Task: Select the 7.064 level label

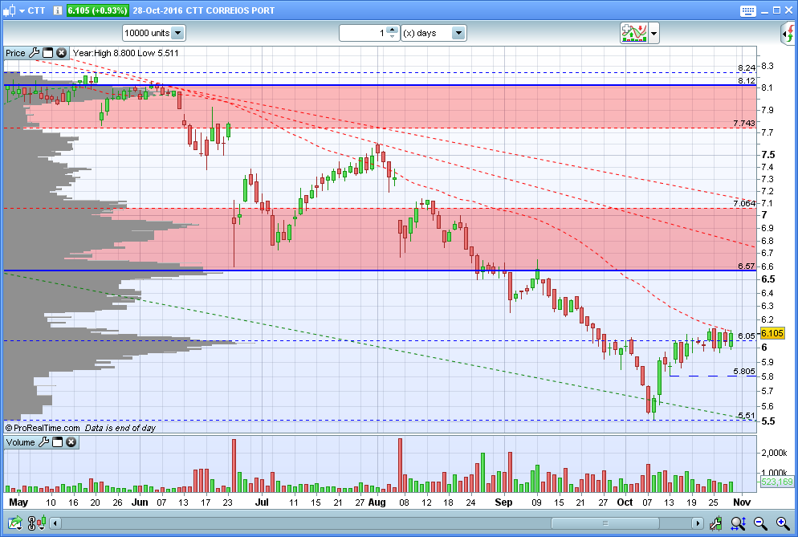Action: [744, 203]
